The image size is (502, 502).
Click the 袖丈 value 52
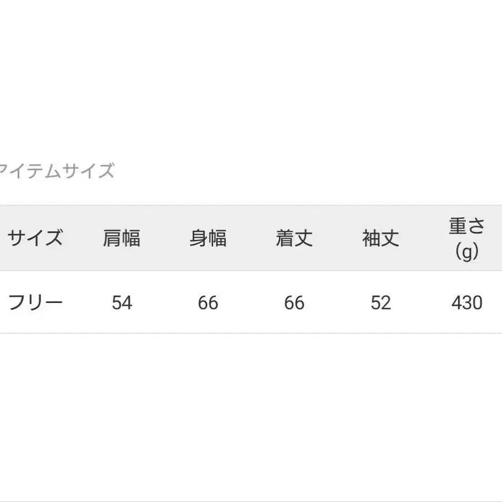click(380, 303)
